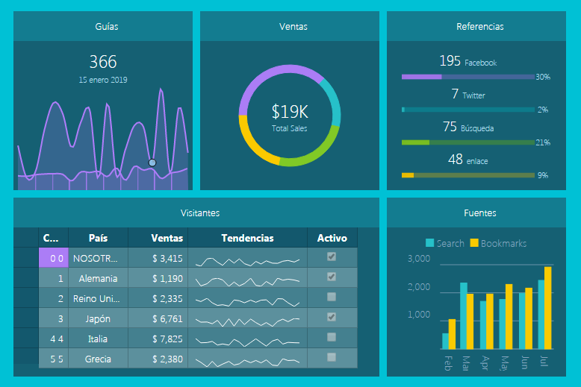The height and width of the screenshot is (387, 581).
Task: Click the Bookmarks legend yellow swatch
Action: pos(473,243)
